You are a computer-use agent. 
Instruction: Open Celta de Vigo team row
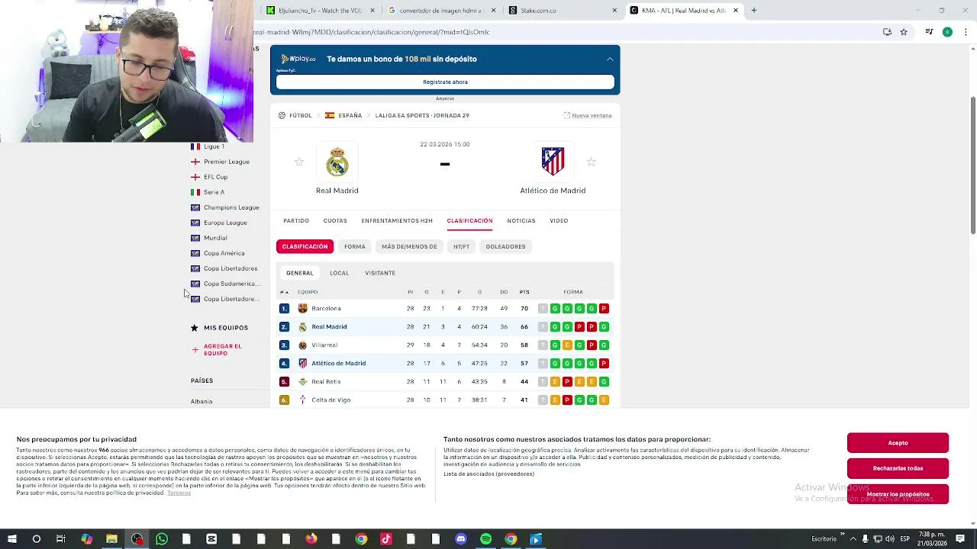pos(445,400)
